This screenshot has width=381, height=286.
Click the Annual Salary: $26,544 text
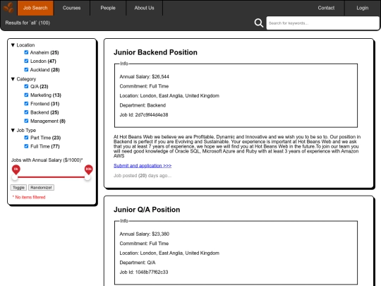[145, 76]
